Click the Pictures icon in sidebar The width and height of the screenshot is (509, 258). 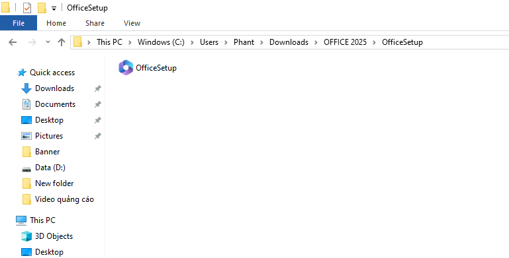click(x=26, y=136)
